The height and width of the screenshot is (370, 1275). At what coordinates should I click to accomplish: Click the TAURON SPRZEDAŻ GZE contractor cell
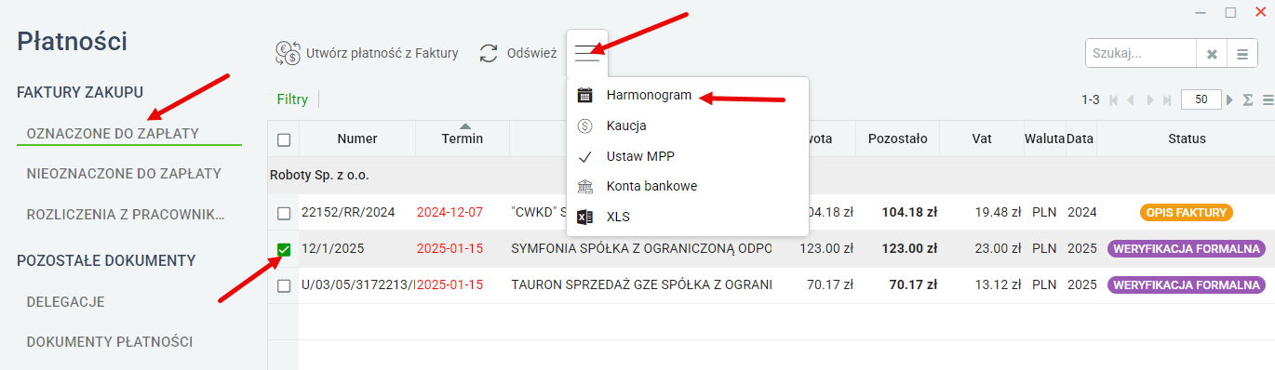click(x=641, y=284)
